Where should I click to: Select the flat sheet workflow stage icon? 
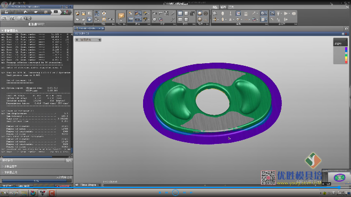36,12
